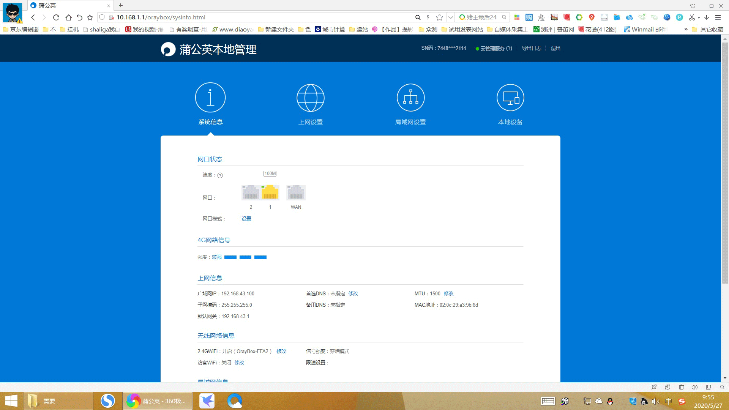Click the browser search box 赌王最后24
Image resolution: width=729 pixels, height=410 pixels.
coord(482,17)
